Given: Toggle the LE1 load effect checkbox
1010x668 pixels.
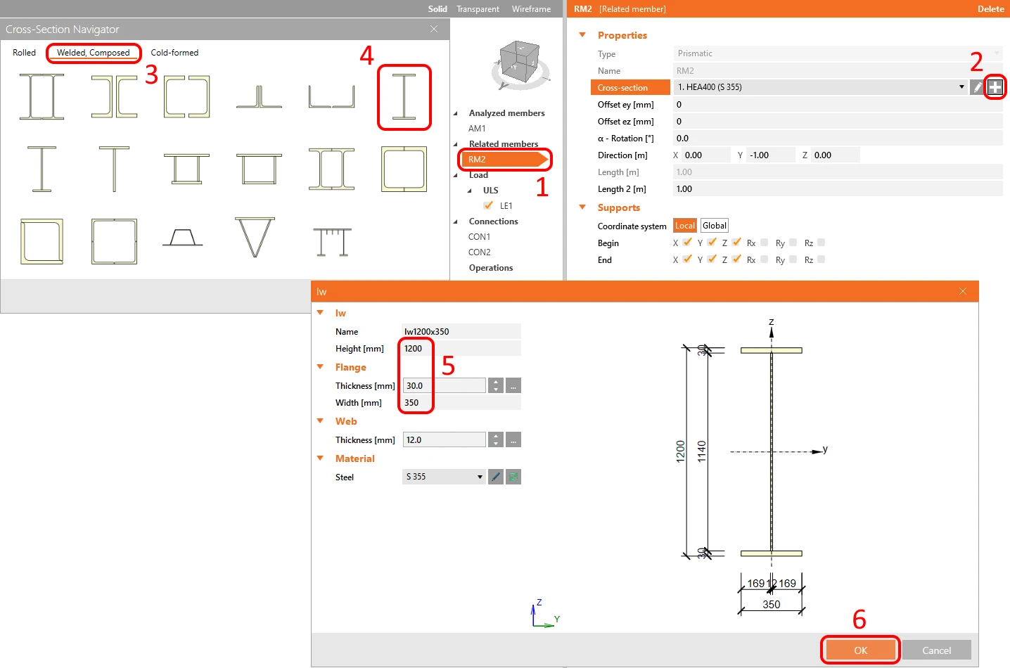Looking at the screenshot, I should [488, 205].
